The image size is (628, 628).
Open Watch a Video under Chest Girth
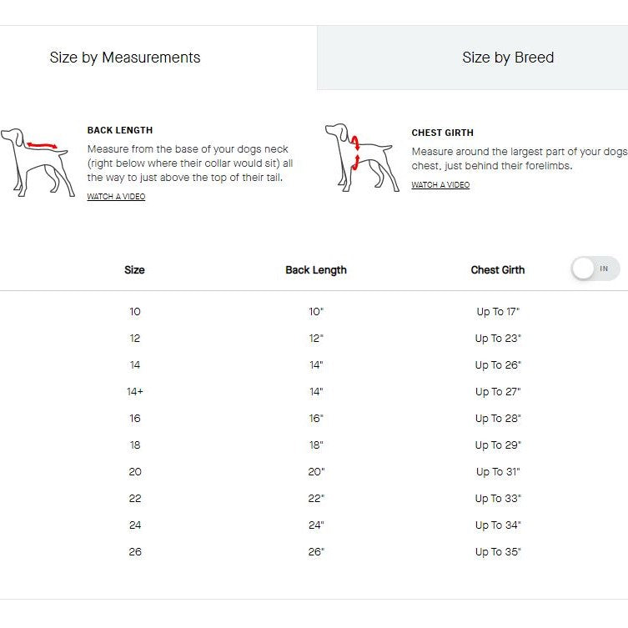tap(440, 185)
